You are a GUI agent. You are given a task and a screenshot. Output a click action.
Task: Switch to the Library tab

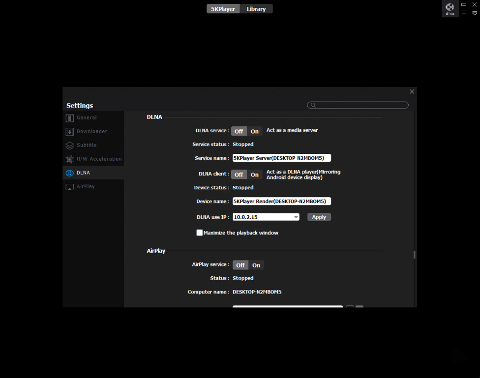point(256,9)
